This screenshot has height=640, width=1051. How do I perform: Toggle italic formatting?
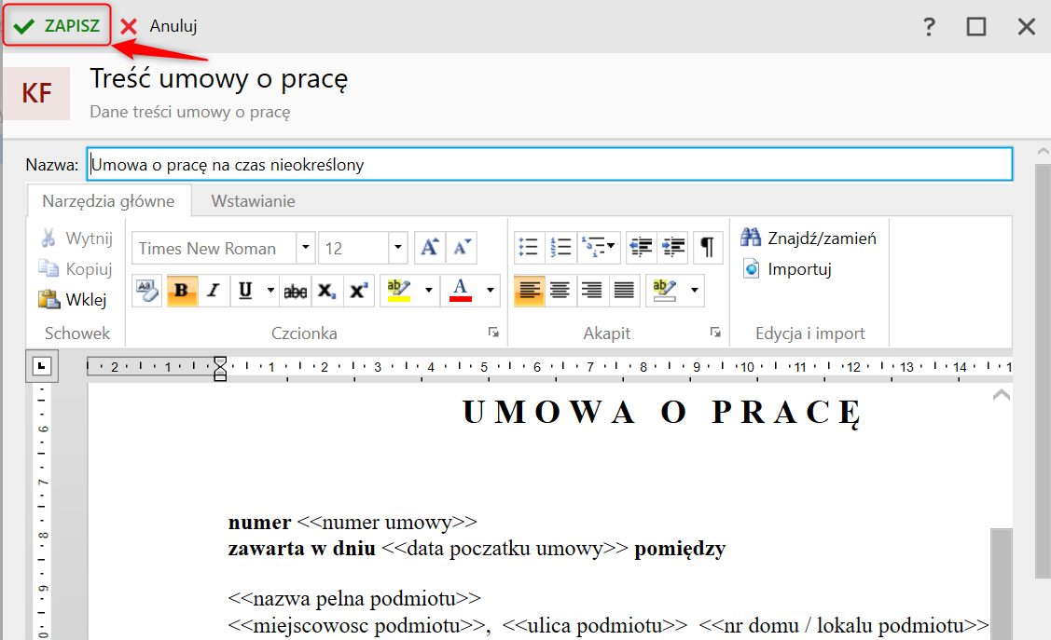click(x=213, y=291)
